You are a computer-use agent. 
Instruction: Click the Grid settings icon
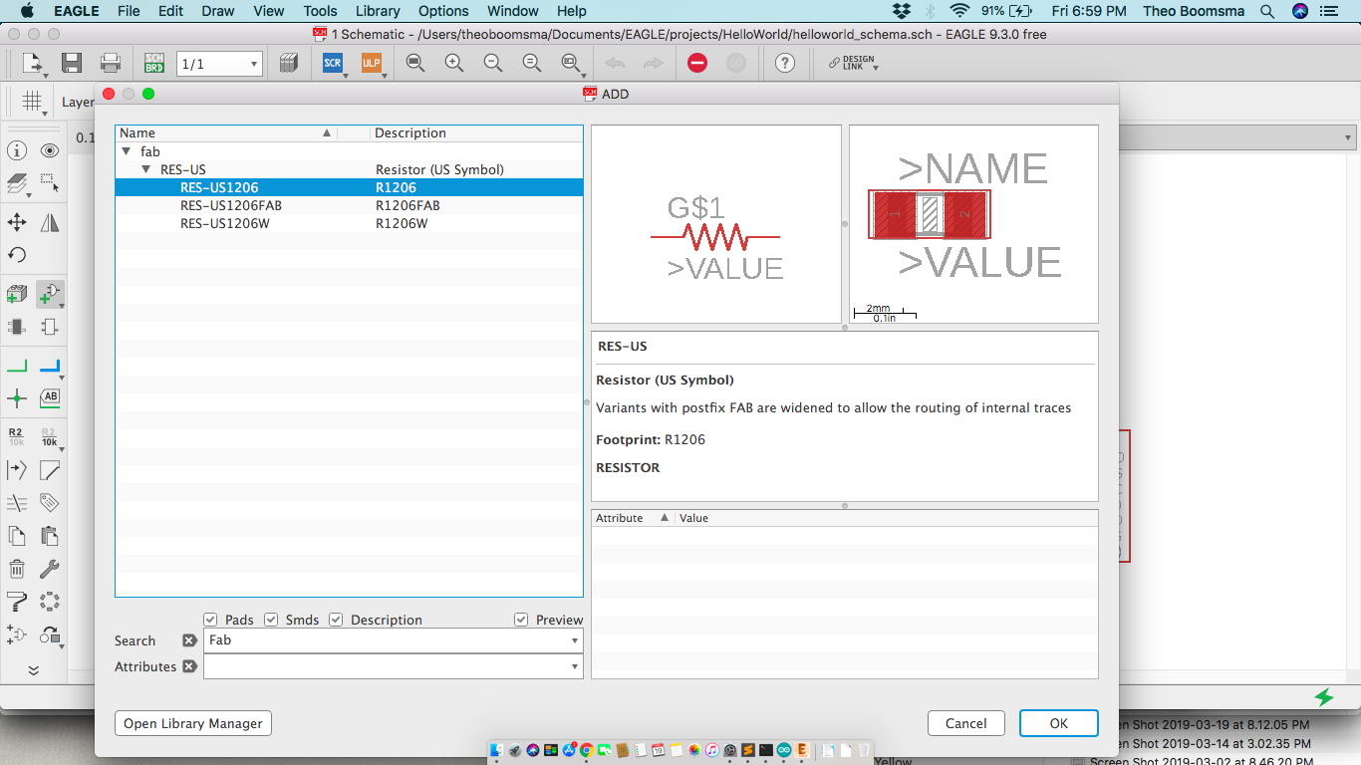[x=33, y=101]
